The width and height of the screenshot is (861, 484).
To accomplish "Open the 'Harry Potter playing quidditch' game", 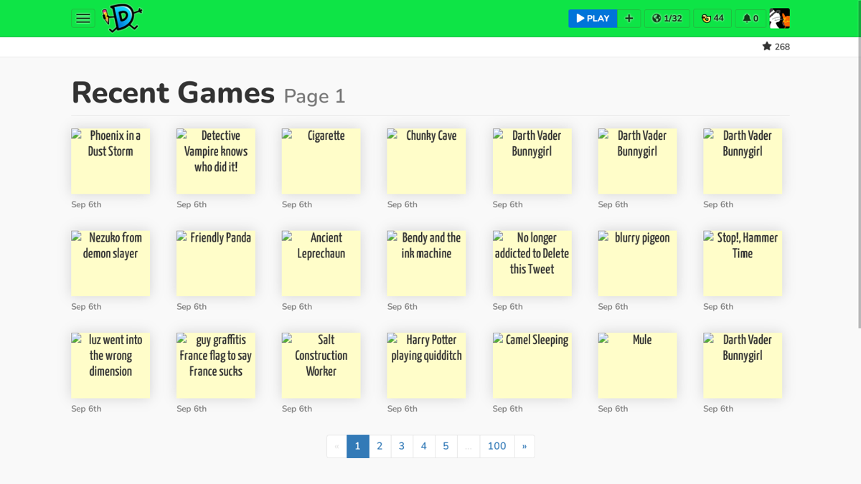I will [x=426, y=365].
